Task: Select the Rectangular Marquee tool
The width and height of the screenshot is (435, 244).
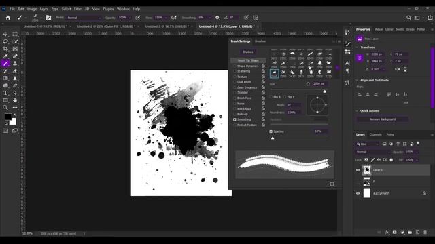Action: pos(15,34)
